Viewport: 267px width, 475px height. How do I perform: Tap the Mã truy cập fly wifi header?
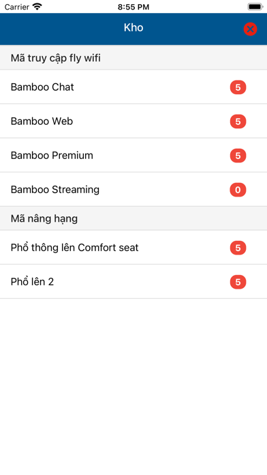coord(133,57)
